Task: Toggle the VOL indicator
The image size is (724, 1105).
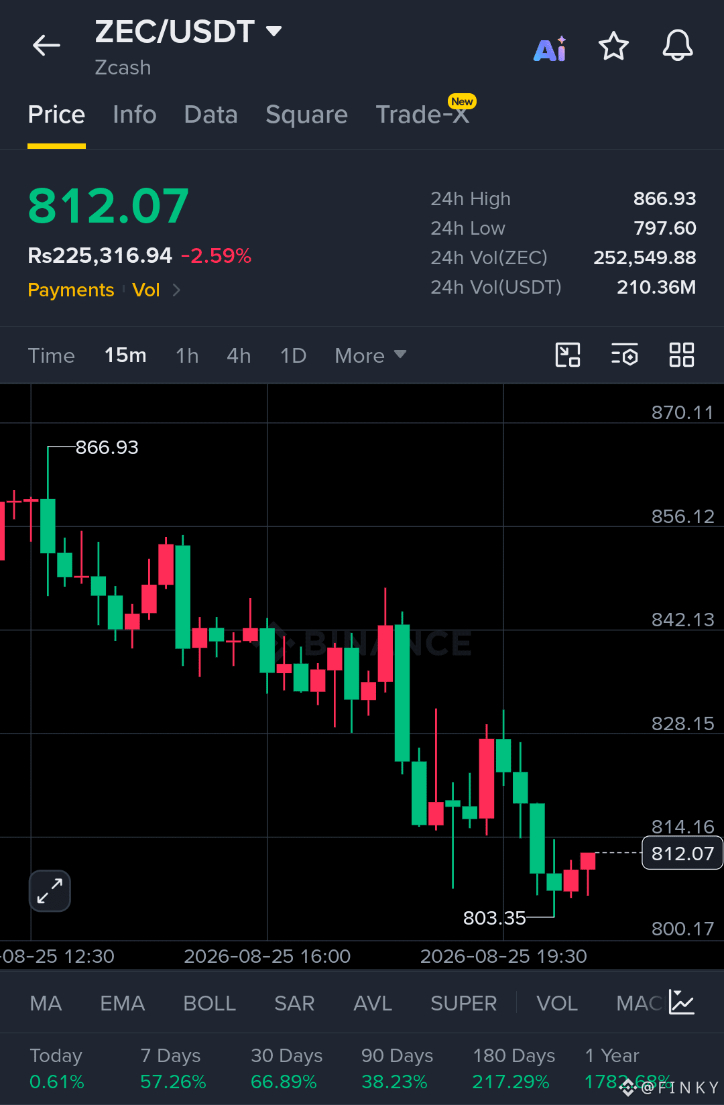Action: [557, 1003]
